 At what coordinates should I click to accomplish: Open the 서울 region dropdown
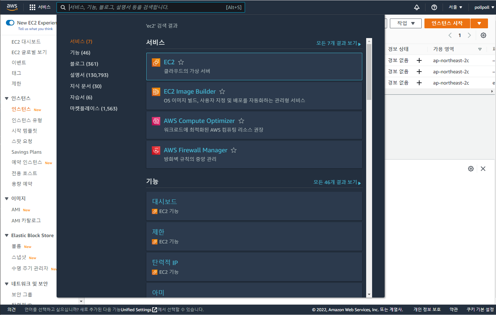[455, 7]
